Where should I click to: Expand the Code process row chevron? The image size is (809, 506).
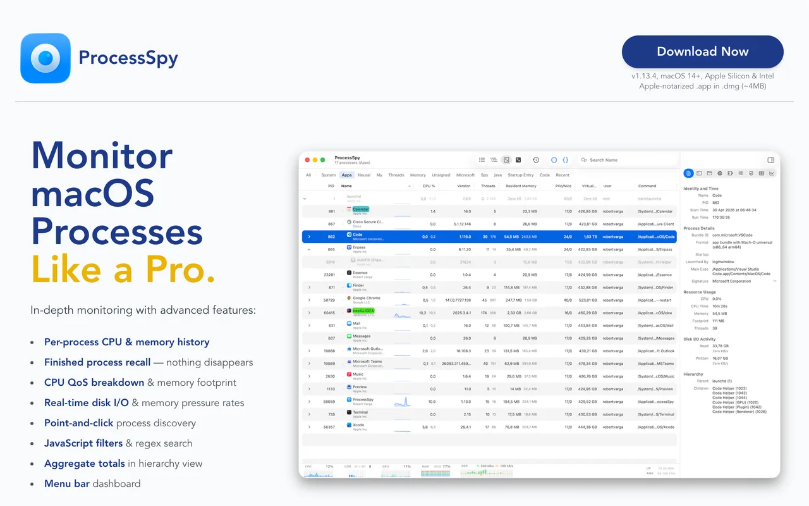(309, 237)
